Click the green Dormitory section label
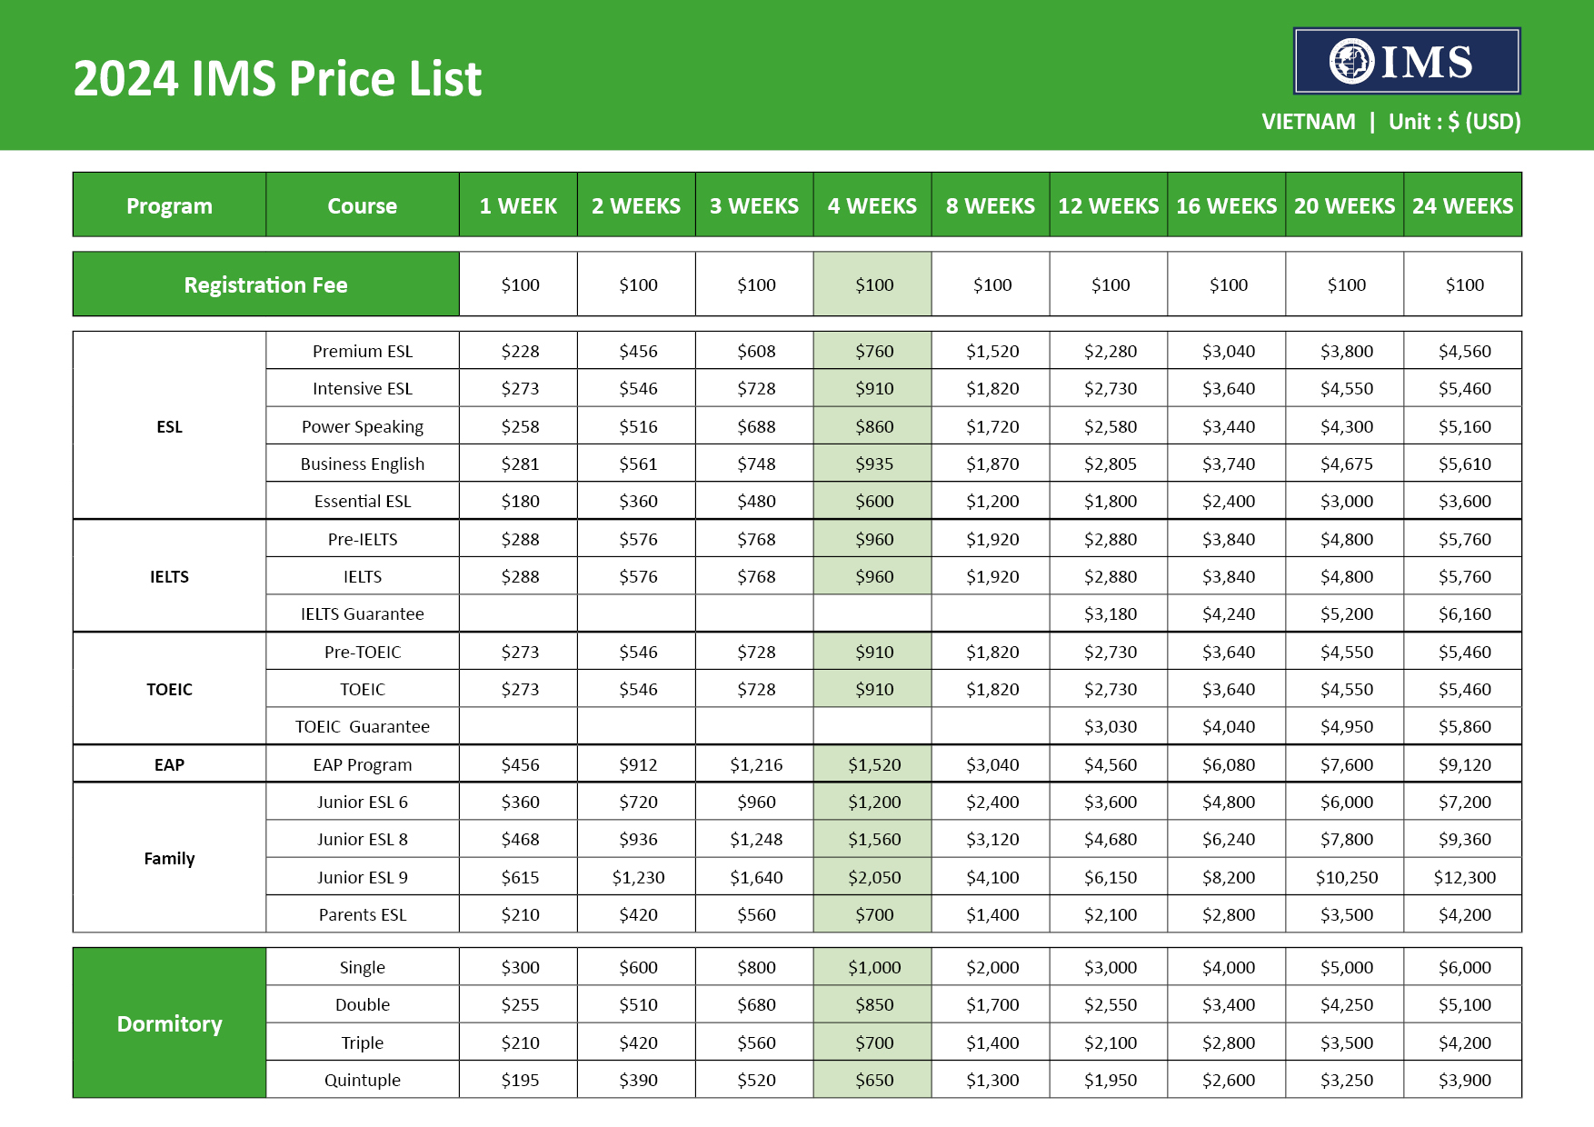 coord(170,1024)
